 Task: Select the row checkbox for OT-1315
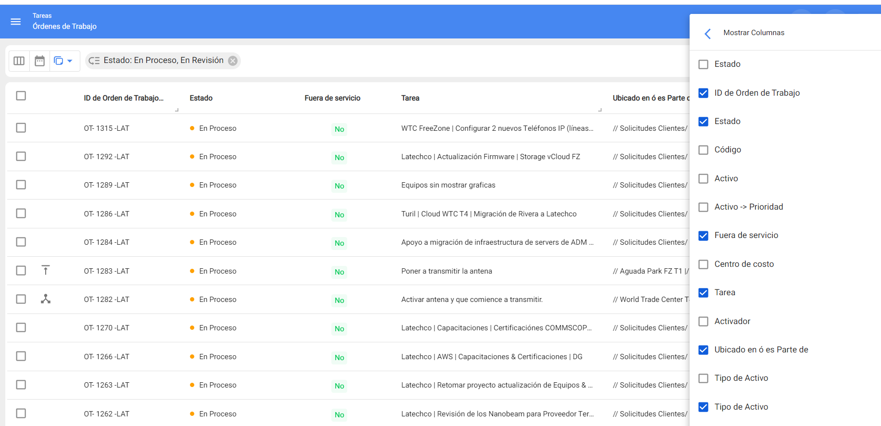pos(21,128)
